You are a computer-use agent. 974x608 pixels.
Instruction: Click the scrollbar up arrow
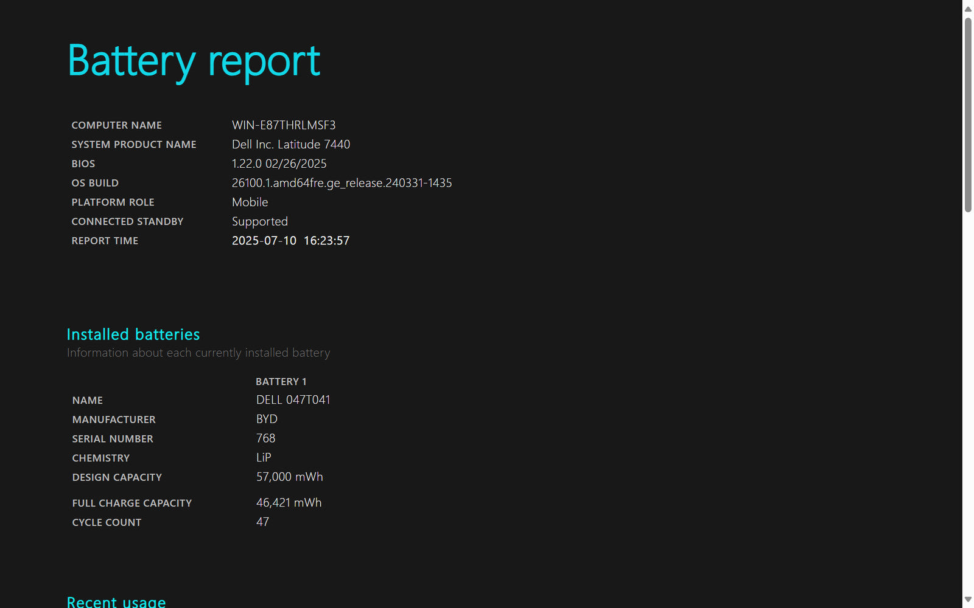[x=968, y=9]
